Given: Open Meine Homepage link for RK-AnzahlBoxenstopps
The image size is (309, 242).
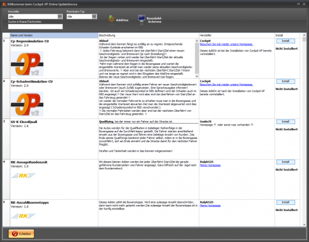Looking at the screenshot, I should (x=210, y=205).
